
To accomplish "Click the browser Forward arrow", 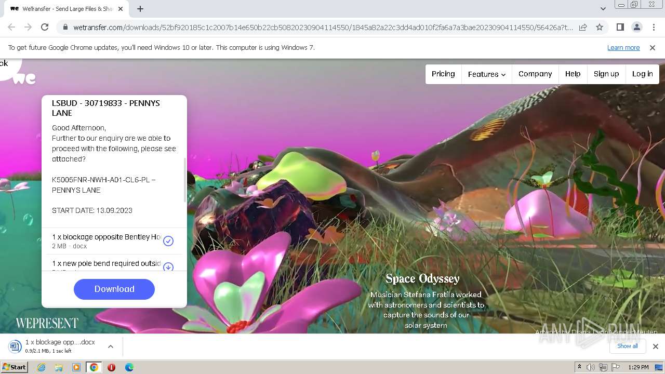I will tap(28, 27).
